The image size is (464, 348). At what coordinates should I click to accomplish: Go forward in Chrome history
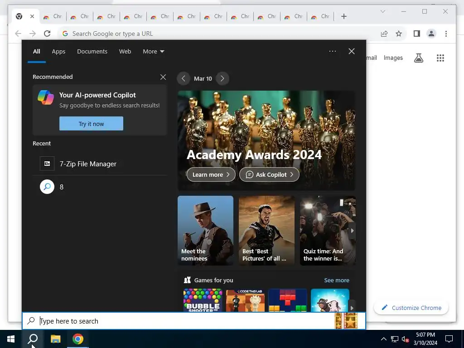click(x=33, y=34)
